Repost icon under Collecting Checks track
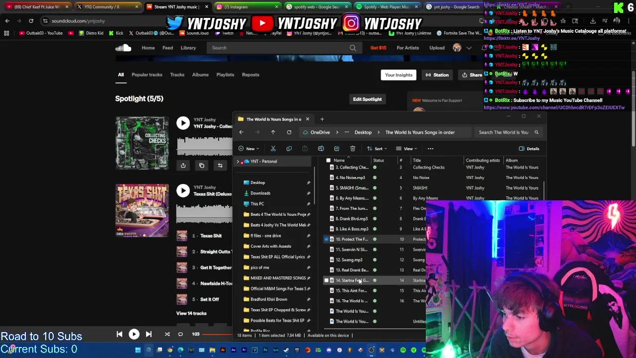This screenshot has height=358, width=636. (220, 166)
